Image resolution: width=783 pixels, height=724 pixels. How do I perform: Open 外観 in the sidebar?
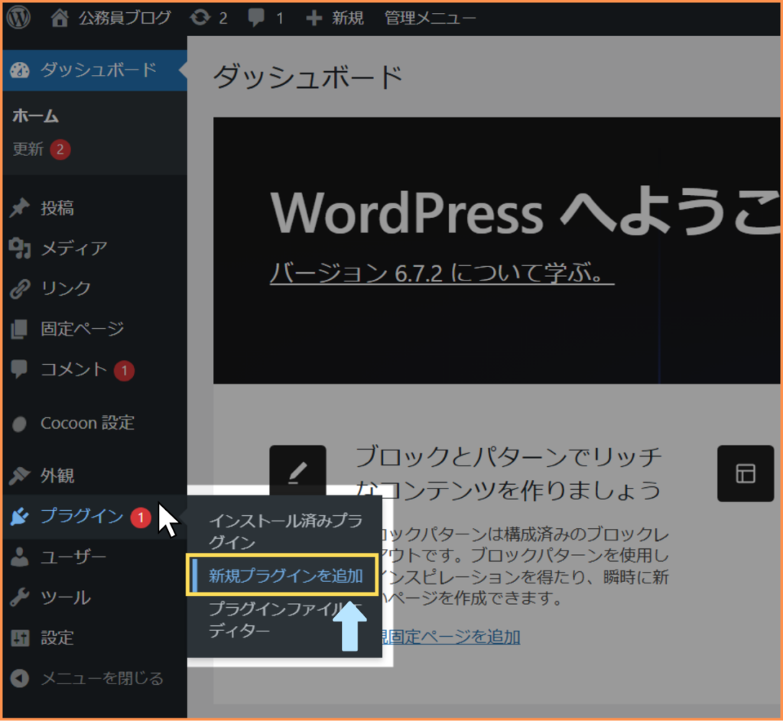click(57, 476)
